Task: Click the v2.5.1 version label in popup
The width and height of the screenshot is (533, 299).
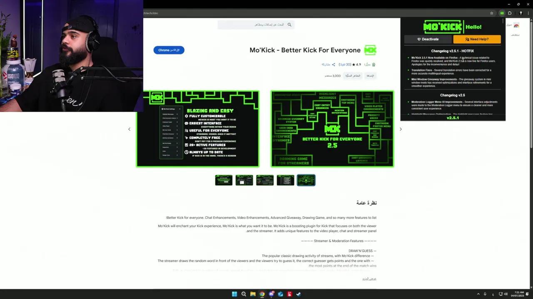Action: 453,118
